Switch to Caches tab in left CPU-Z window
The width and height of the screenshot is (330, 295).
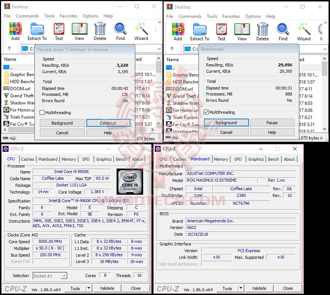[x=28, y=159]
